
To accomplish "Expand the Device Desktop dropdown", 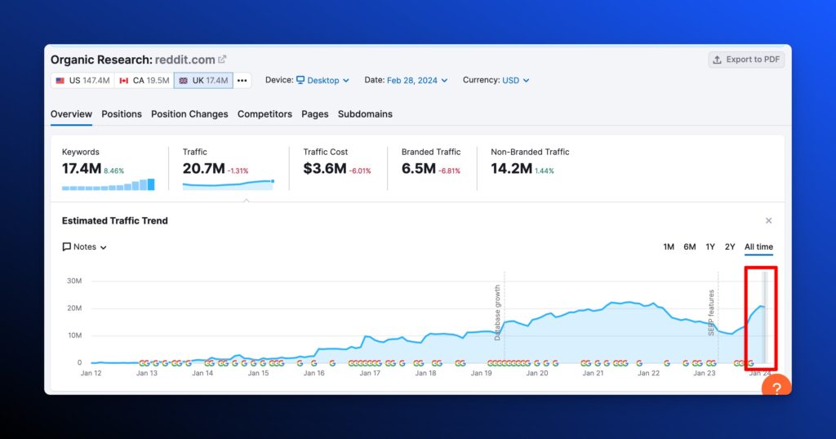I will (x=322, y=81).
